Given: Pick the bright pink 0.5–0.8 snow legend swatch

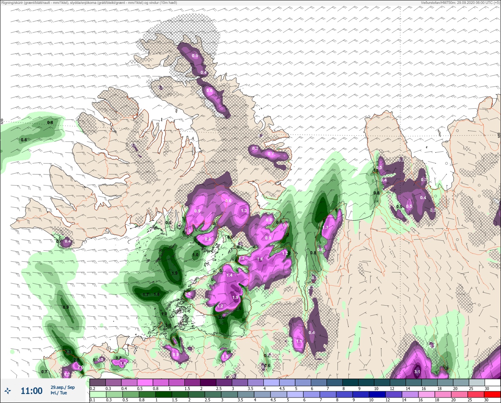Looking at the screenshot, I should tap(145, 382).
